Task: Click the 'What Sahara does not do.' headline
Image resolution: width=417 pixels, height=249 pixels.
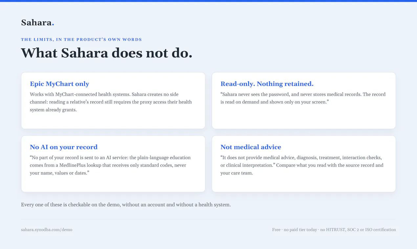Action: point(107,53)
